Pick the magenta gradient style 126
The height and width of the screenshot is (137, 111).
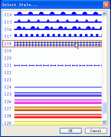pyautogui.click(x=52, y=101)
